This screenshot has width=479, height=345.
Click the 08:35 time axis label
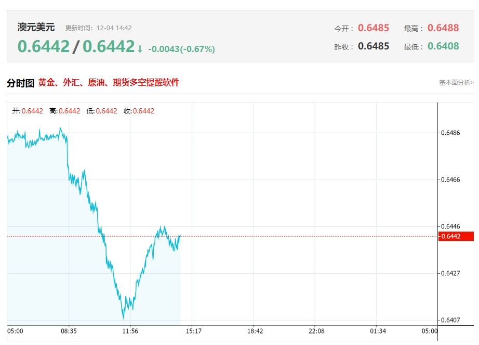click(x=69, y=331)
